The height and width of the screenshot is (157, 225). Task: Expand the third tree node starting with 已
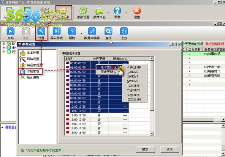[4, 52]
